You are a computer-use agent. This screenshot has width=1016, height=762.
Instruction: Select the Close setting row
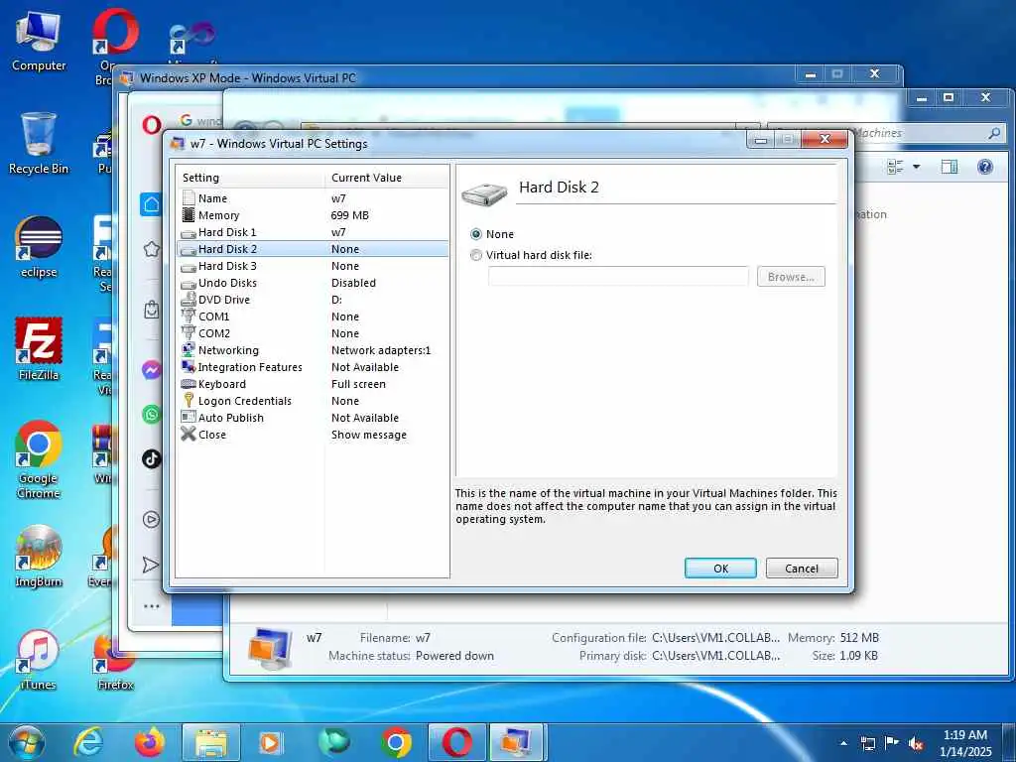point(313,435)
